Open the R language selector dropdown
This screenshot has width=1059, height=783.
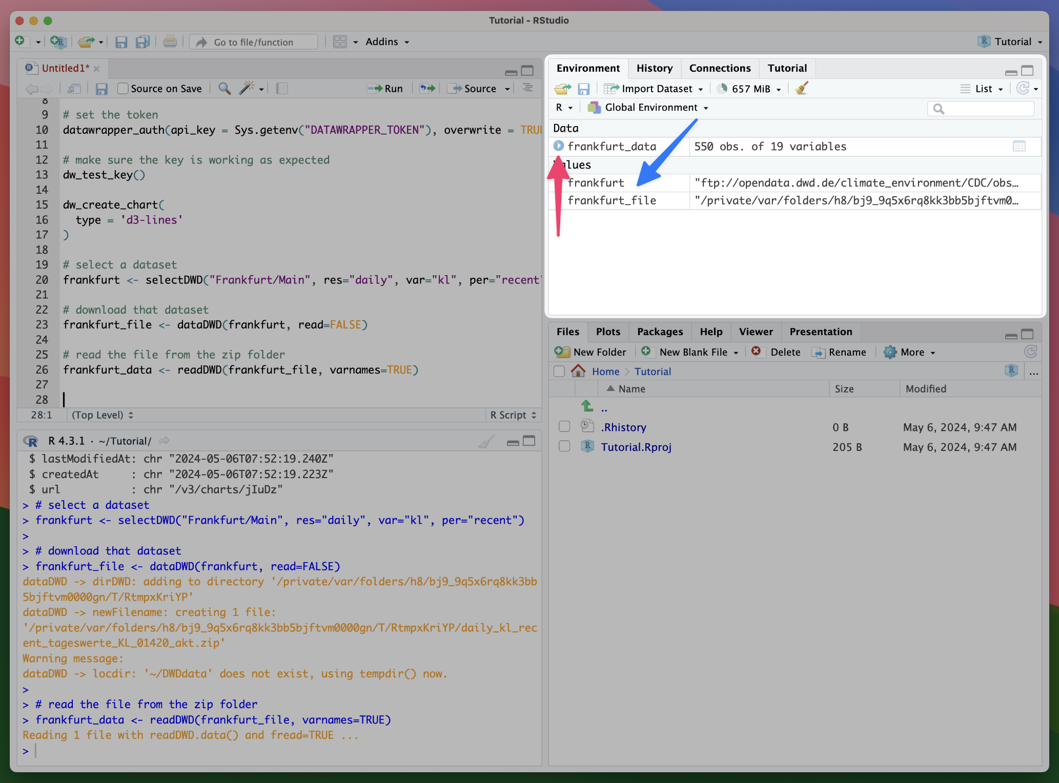point(564,107)
